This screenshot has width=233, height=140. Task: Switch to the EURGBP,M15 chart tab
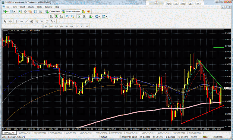(40, 133)
